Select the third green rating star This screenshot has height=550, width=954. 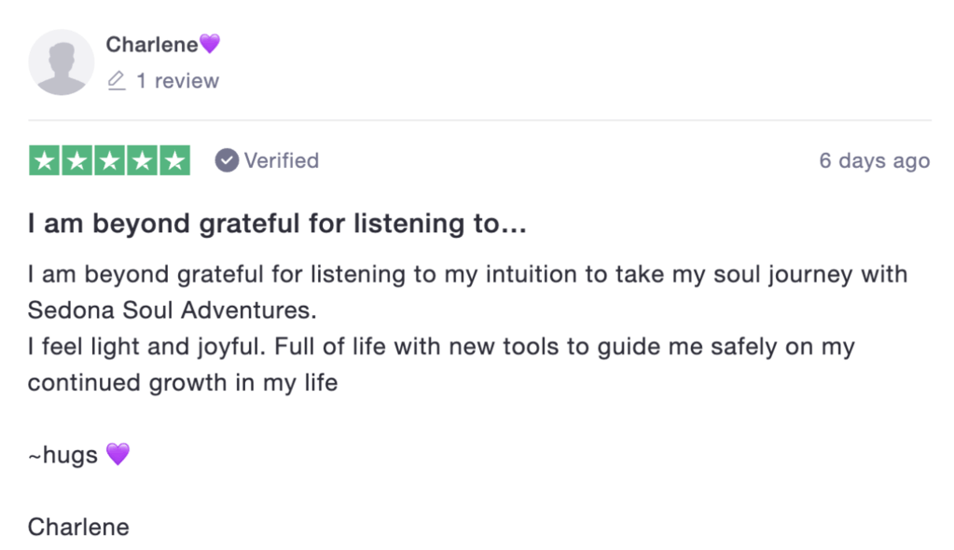(109, 160)
